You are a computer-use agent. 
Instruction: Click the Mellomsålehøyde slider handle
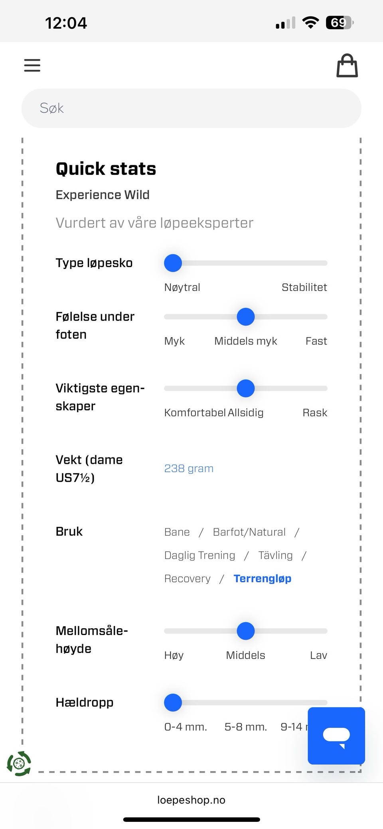click(x=246, y=631)
